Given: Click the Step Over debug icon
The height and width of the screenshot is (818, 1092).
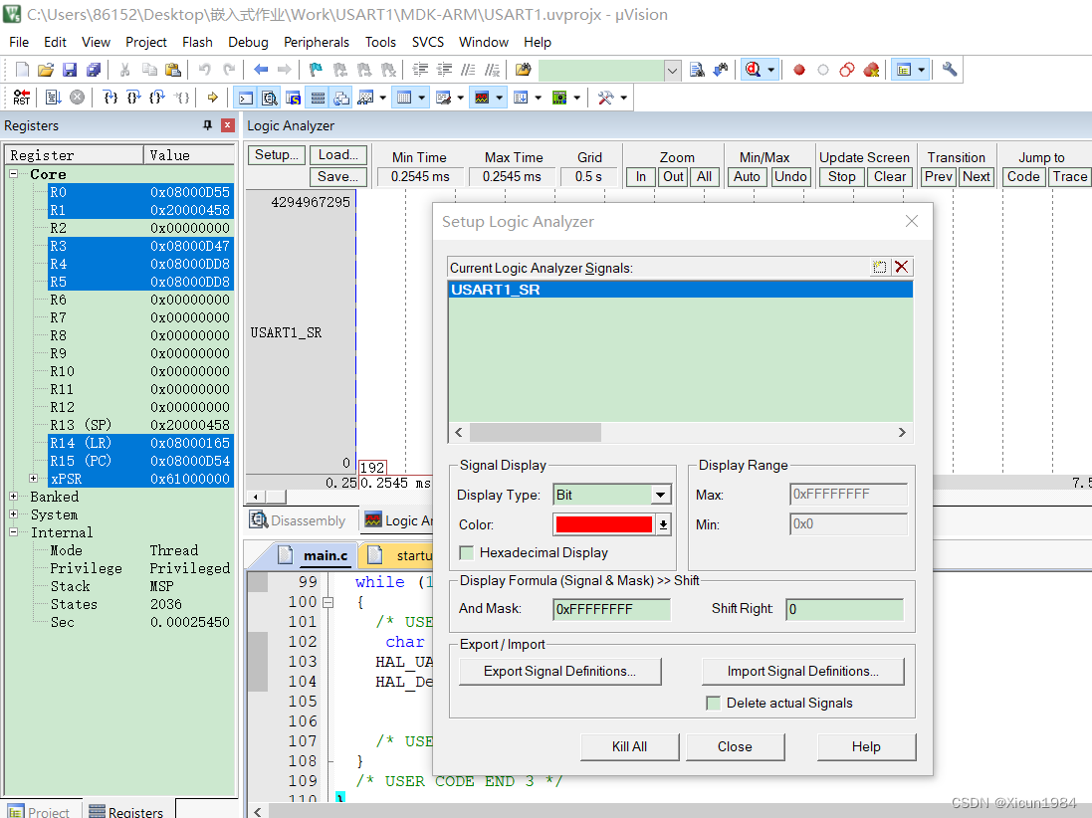Looking at the screenshot, I should pos(133,98).
